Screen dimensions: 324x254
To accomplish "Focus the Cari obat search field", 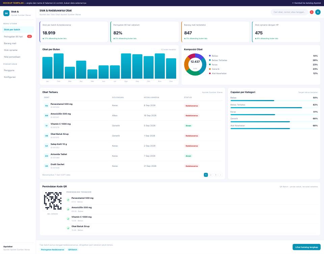I will click(289, 12).
